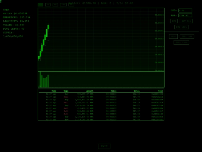Screen dimensions: 202x152
Task: Click the Wallet: $1000.00 balance text
Action: coord(82,3)
